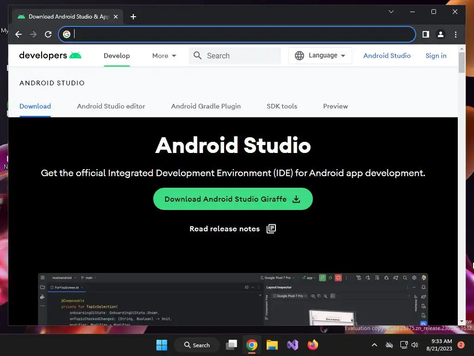This screenshot has width=474, height=356.
Task: Click the Chrome taskbar icon
Action: (x=251, y=345)
